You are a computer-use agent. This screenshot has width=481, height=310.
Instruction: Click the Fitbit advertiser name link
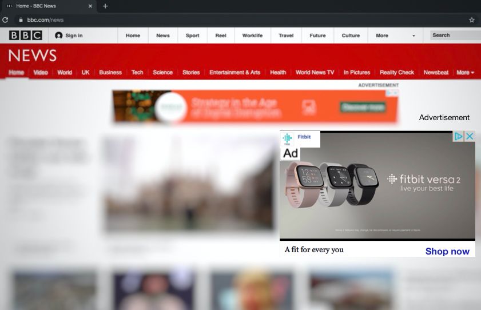(x=304, y=137)
